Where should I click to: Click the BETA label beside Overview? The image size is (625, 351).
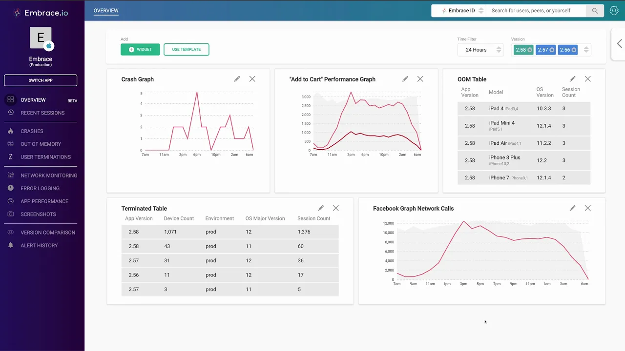72,101
